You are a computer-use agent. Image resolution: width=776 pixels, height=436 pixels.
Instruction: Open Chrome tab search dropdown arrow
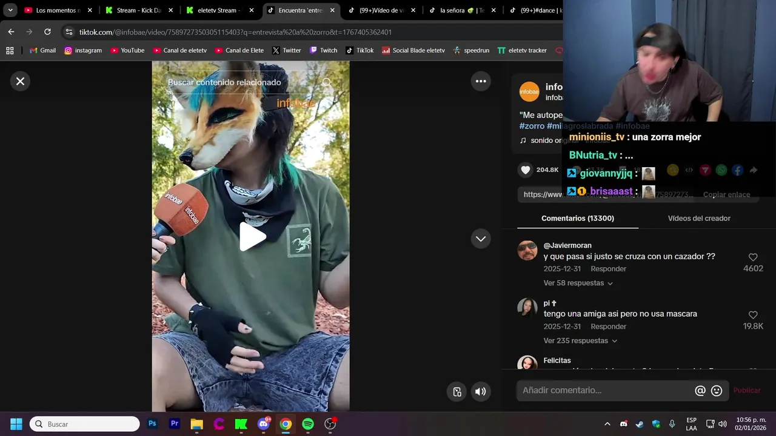(10, 10)
